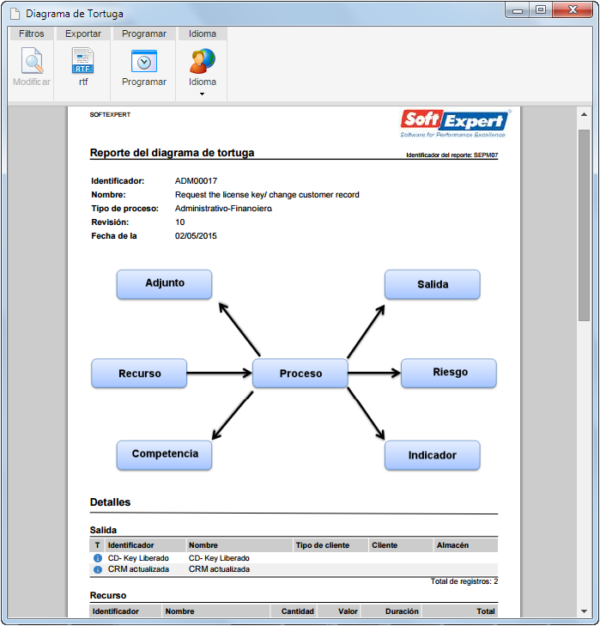600x626 pixels.
Task: Click the Identificador column header in Salida table
Action: coord(130,545)
